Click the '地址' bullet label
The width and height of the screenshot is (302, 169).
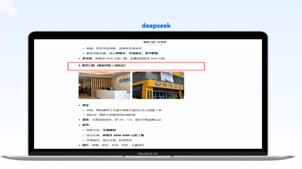[x=86, y=105]
